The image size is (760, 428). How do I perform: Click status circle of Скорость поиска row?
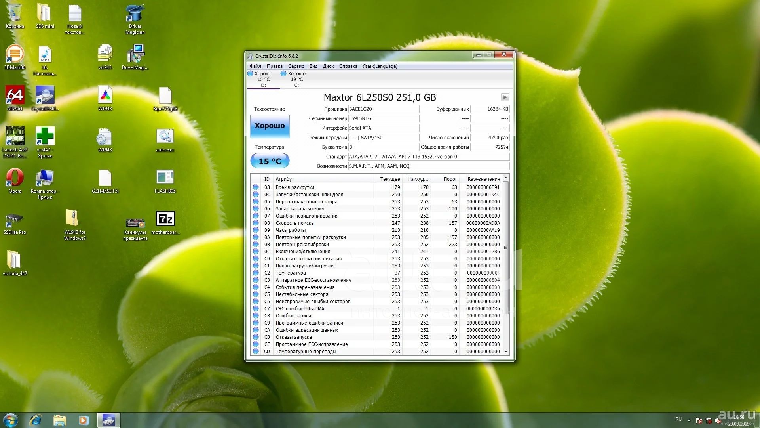tap(256, 223)
